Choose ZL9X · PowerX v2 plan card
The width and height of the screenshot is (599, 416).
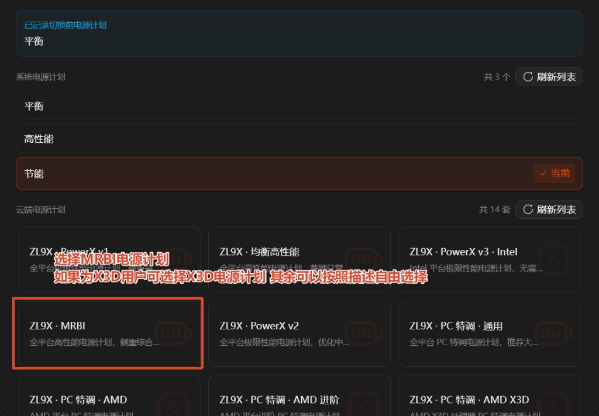[299, 334]
